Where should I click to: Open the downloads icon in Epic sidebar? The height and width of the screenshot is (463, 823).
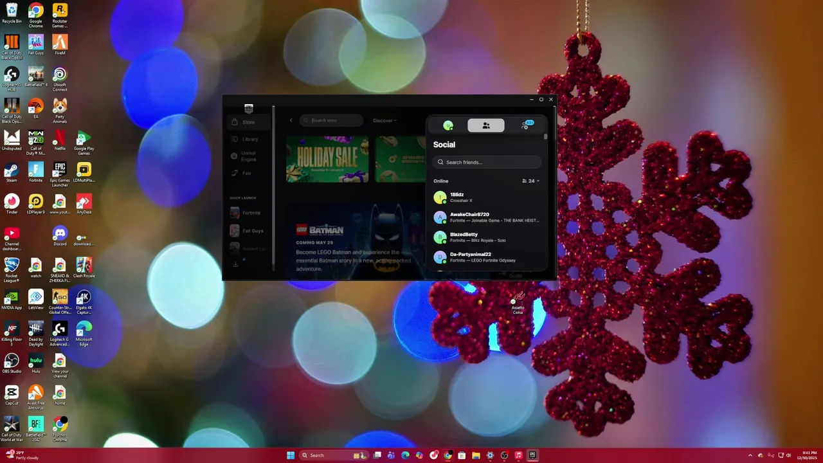(235, 264)
